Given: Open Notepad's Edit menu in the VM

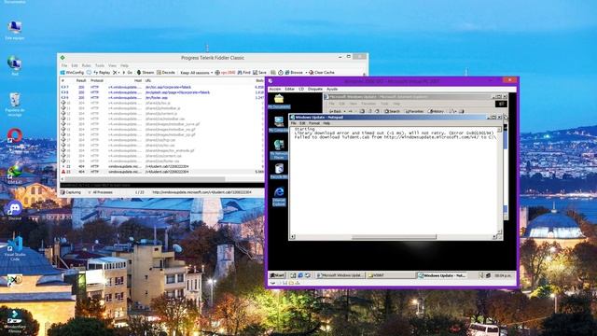Looking at the screenshot, I should (302, 123).
